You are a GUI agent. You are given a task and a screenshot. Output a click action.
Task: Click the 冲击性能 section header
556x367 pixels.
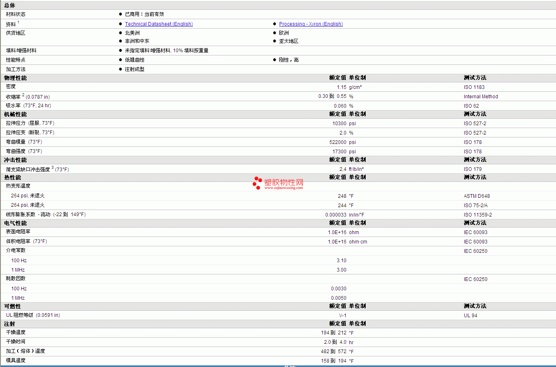coord(15,160)
